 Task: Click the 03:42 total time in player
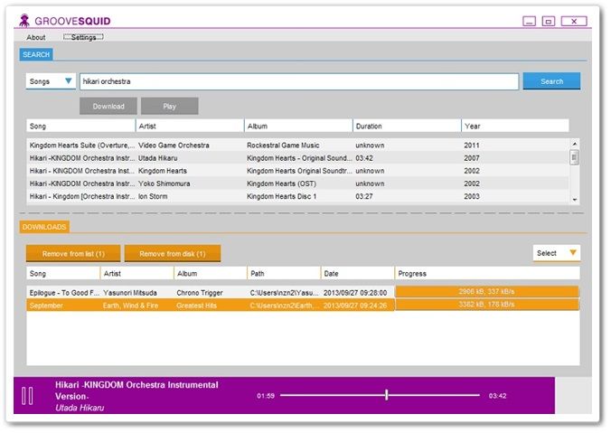[497, 396]
